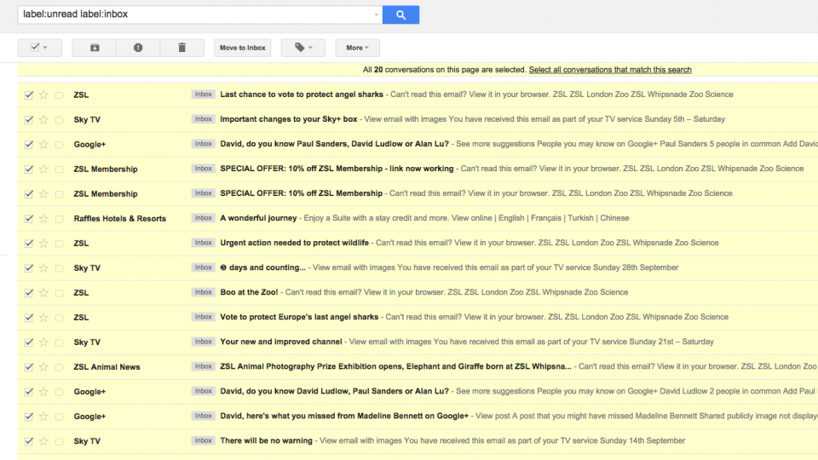Uncheck the Urgent action needed email
The image size is (818, 460).
[29, 243]
